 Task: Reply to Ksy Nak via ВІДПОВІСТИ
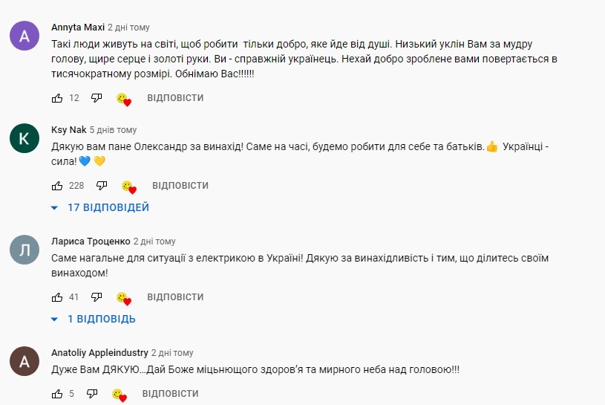(x=180, y=186)
